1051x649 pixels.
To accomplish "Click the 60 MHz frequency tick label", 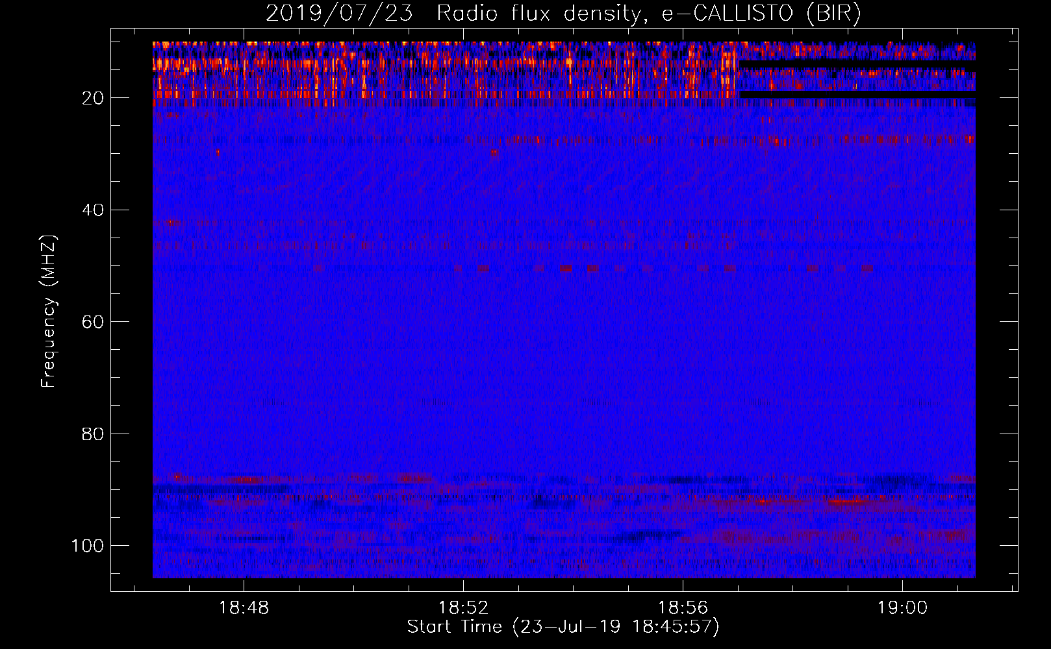I will (93, 322).
